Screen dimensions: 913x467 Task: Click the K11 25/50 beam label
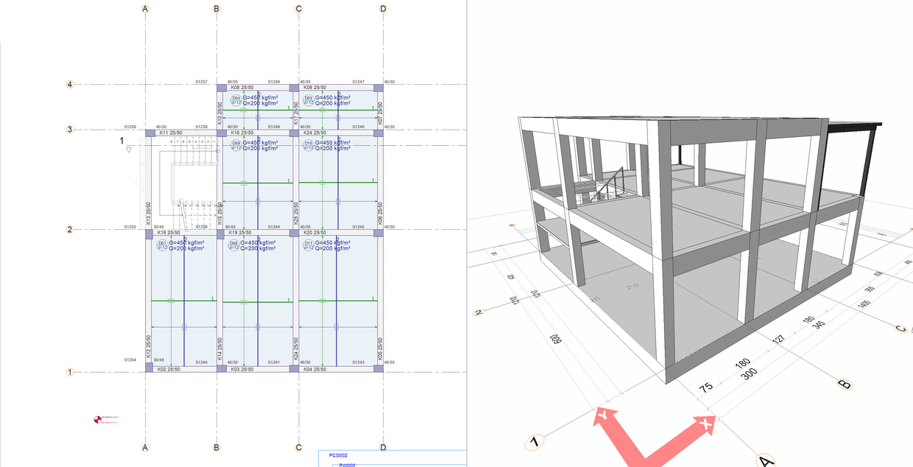pos(171,133)
